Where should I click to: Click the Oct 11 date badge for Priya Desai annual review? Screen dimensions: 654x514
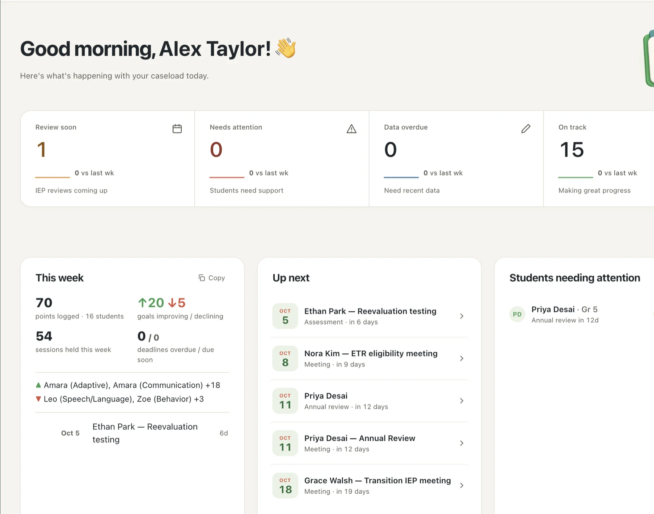pos(285,401)
